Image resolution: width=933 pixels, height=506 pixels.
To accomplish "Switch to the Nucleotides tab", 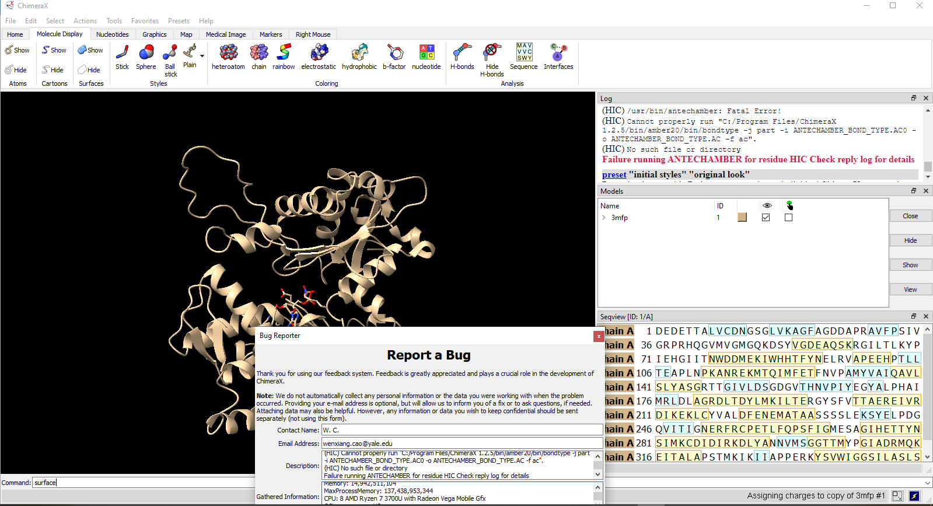I will pyautogui.click(x=112, y=34).
